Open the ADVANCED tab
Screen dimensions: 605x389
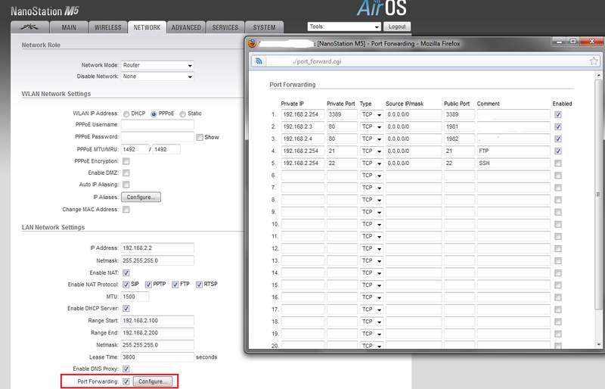click(x=186, y=27)
